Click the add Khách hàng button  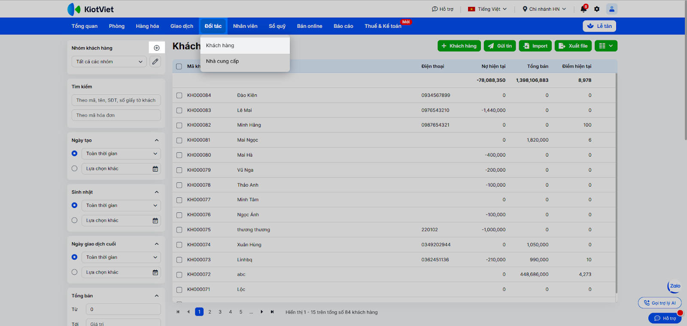pos(459,46)
